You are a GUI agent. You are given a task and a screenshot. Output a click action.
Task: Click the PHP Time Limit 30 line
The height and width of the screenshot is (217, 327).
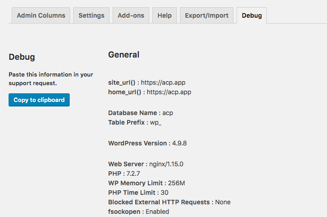pyautogui.click(x=138, y=193)
